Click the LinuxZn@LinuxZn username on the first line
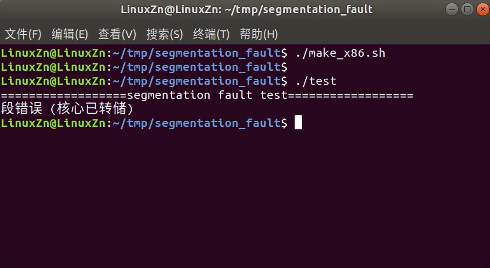Viewport: 490px width, 268px height. coord(53,53)
